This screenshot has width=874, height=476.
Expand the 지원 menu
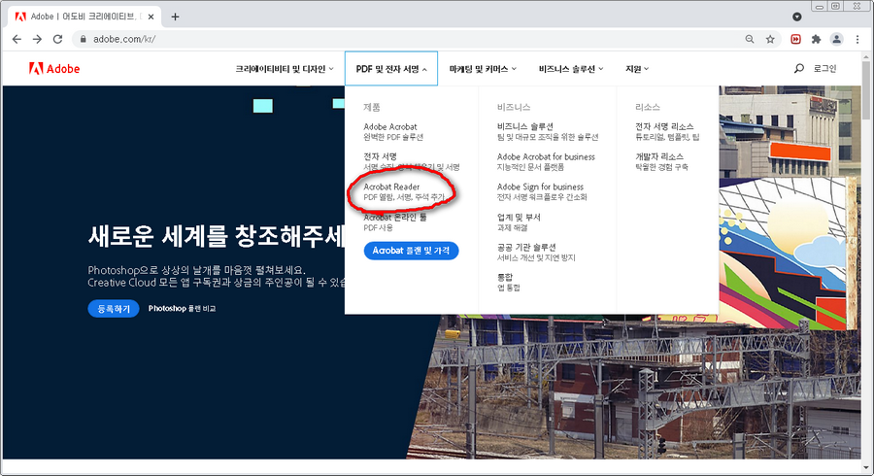point(637,69)
